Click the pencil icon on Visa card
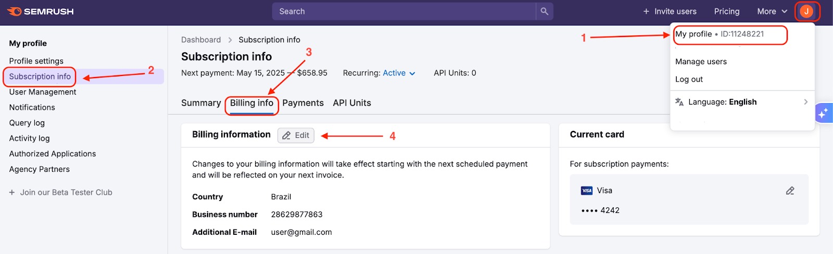The image size is (833, 254). click(790, 191)
